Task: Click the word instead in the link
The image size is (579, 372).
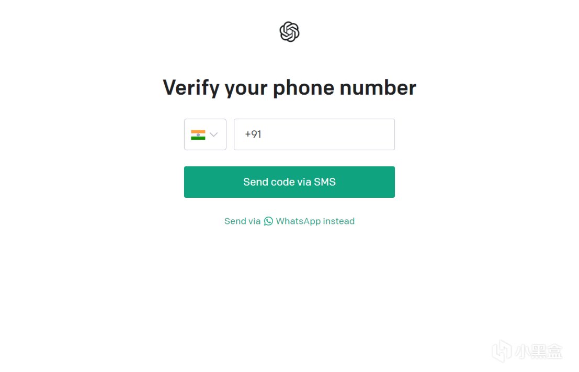Action: [339, 221]
